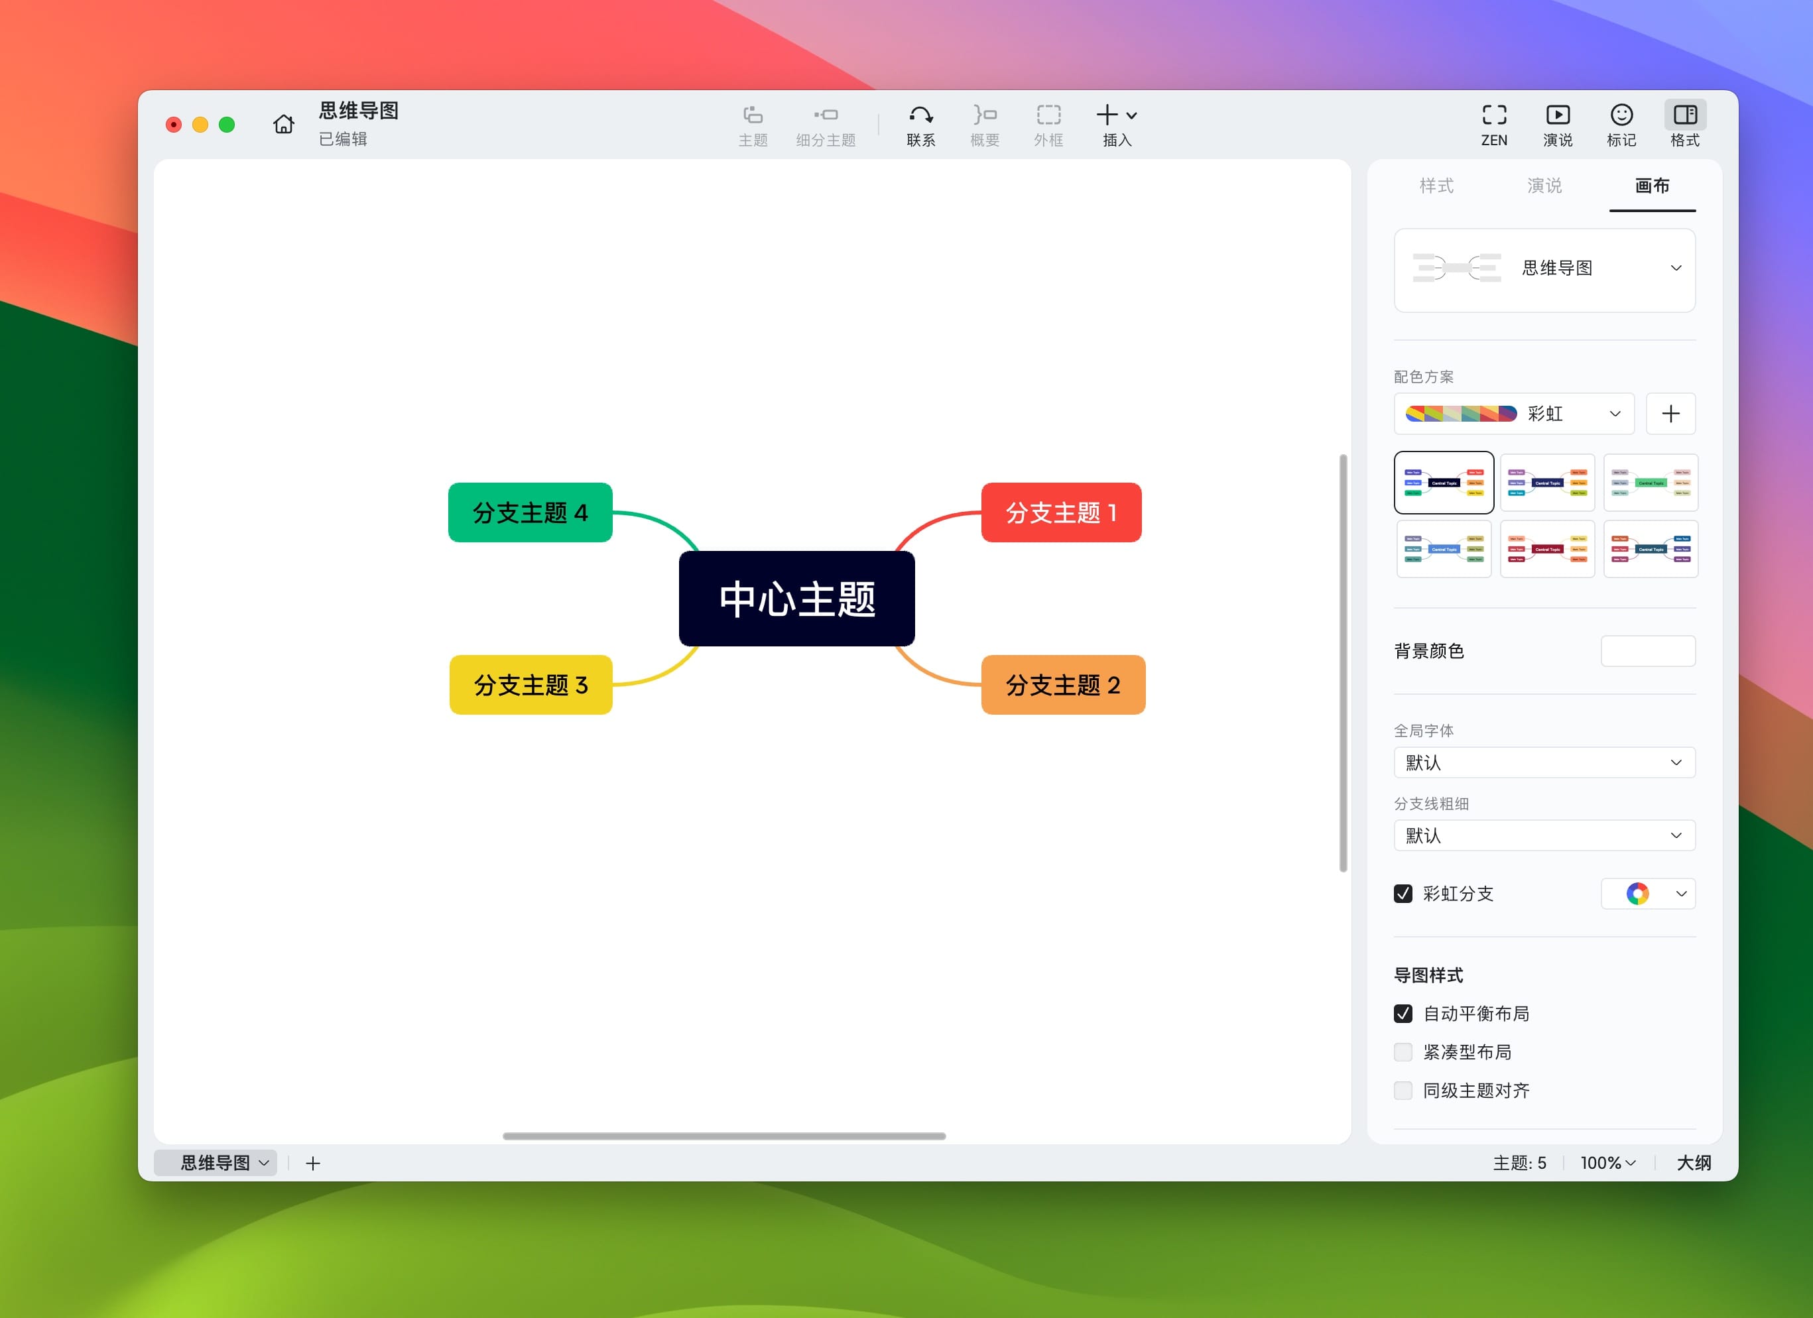
Task: Enter ZEN mode from the toolbar
Action: point(1493,116)
